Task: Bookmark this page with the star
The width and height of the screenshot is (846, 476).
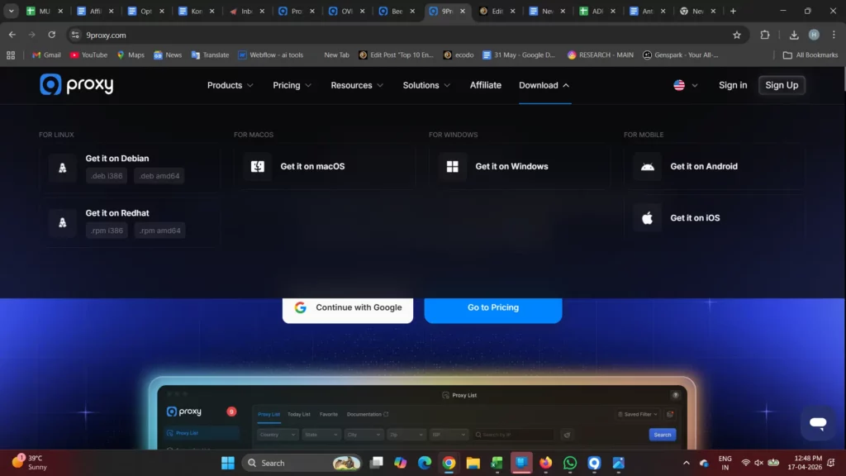Action: point(736,35)
